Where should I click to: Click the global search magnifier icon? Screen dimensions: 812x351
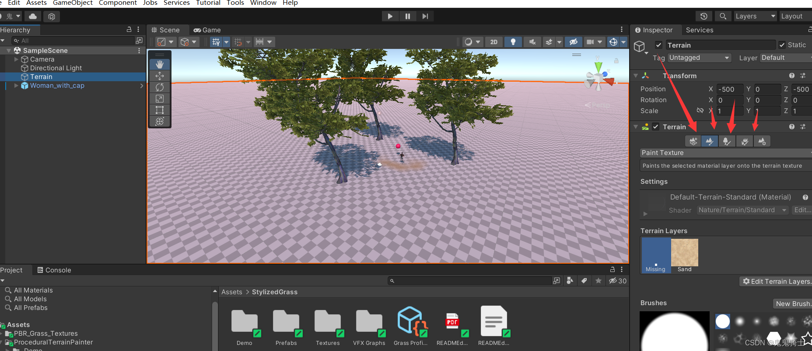723,16
